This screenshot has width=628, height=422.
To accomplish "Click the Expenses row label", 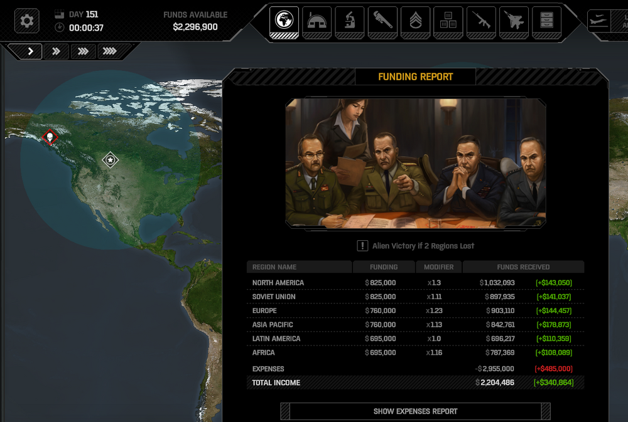I will click(268, 369).
